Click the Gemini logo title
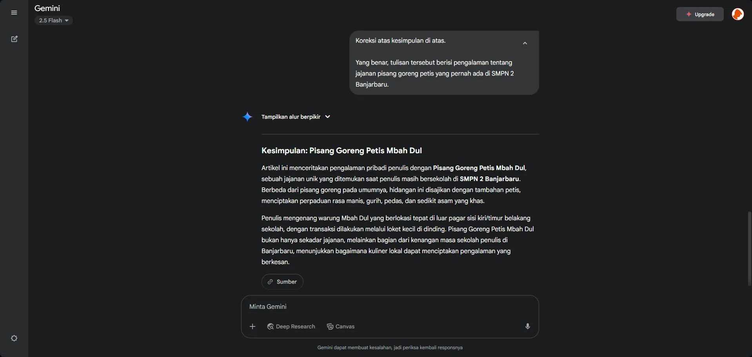 (x=47, y=8)
